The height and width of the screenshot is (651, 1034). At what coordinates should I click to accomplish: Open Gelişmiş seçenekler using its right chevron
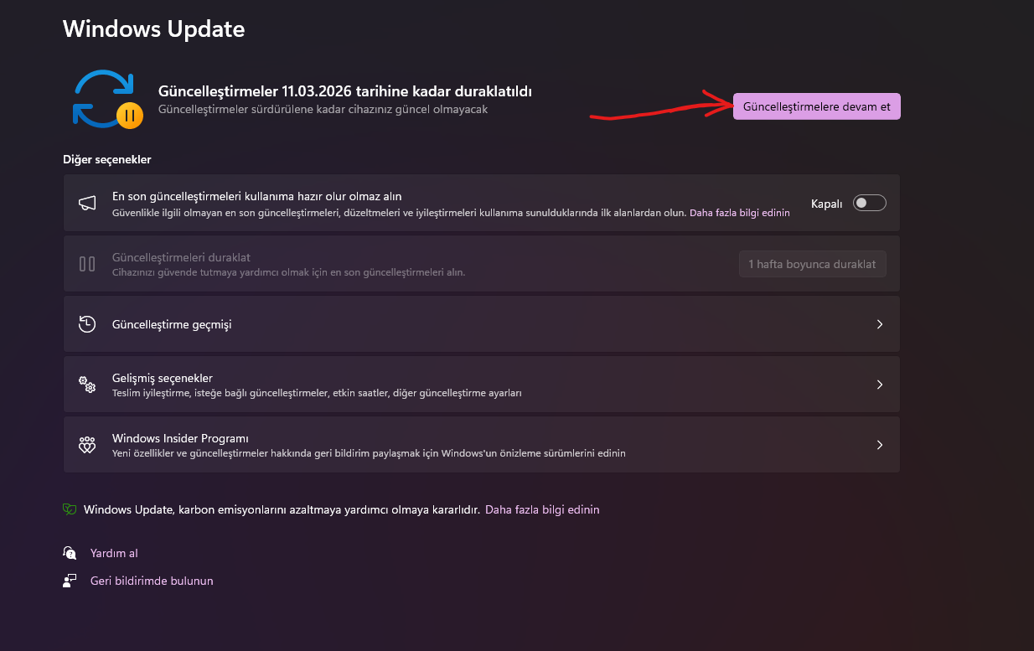879,385
